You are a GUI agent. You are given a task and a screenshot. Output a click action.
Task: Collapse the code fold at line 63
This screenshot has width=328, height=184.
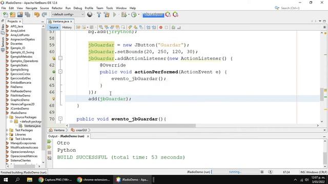[60, 72]
